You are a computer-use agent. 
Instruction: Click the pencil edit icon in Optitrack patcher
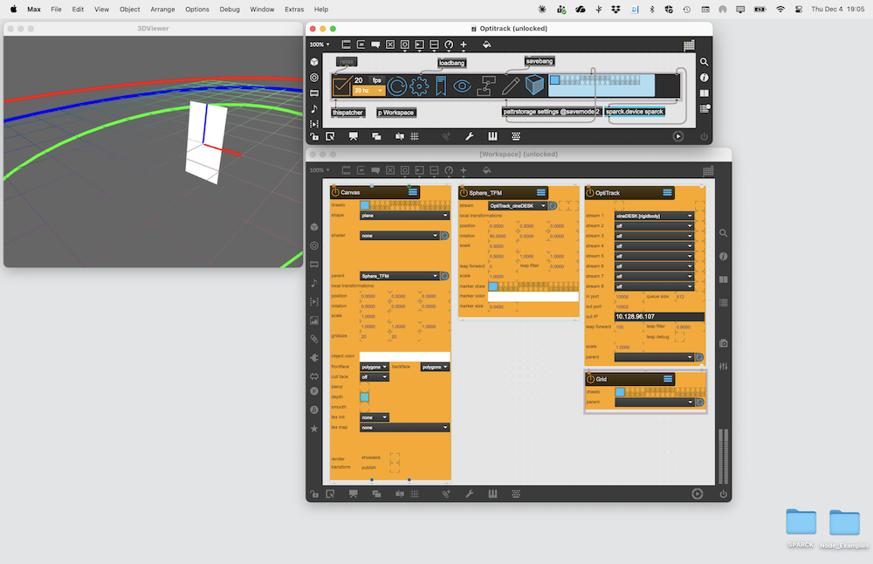click(511, 86)
